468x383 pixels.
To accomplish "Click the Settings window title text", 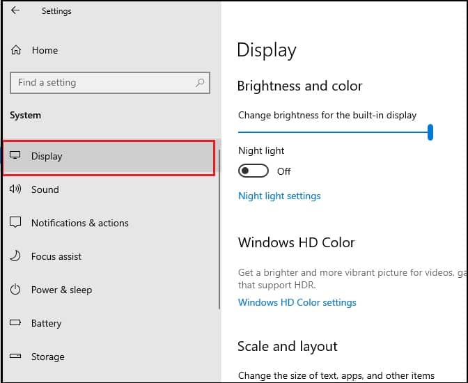I will coord(56,11).
